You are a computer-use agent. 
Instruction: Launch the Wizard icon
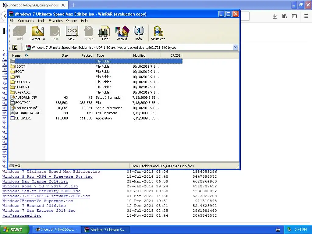pos(122,33)
